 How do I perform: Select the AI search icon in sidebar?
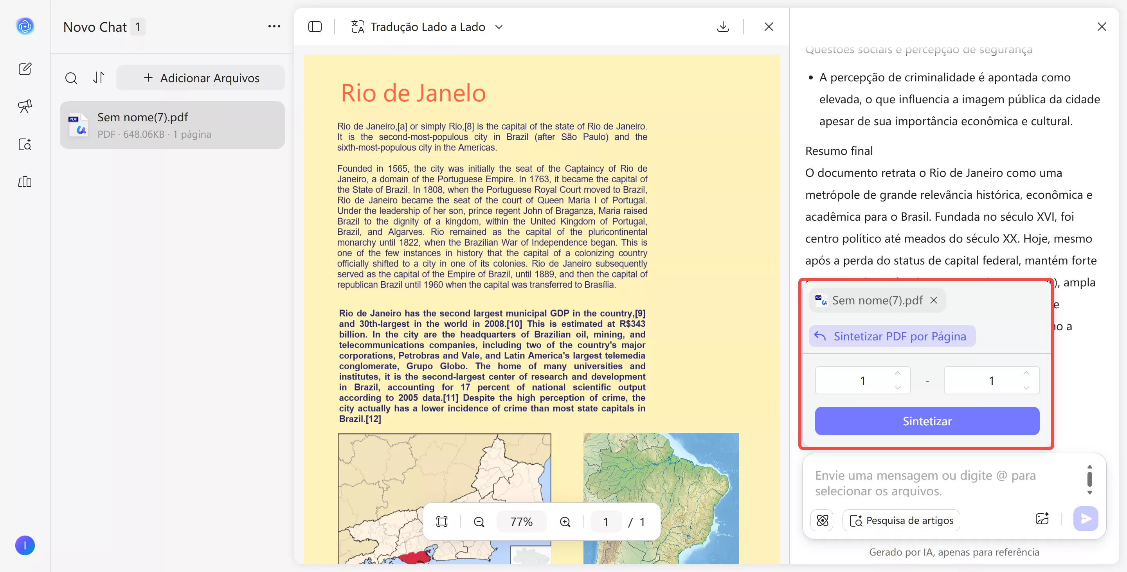(25, 145)
